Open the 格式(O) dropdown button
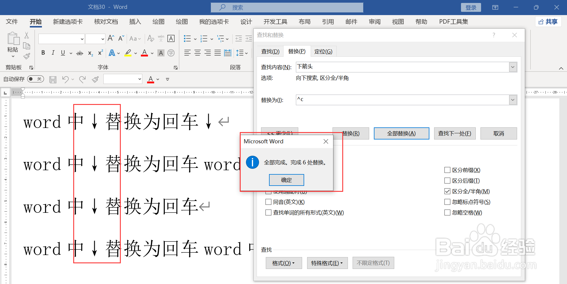Screen dimensions: 567x284 [x=284, y=263]
